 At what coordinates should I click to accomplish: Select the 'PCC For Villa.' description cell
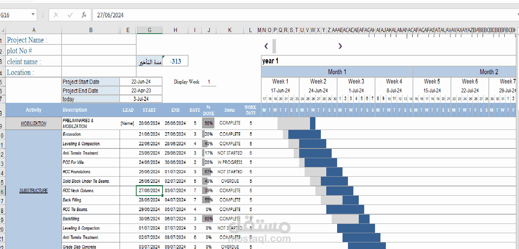coord(91,162)
